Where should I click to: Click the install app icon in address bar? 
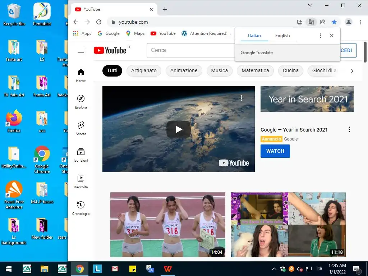click(x=300, y=22)
